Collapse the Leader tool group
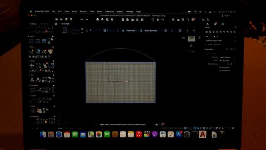 [x=30, y=96]
